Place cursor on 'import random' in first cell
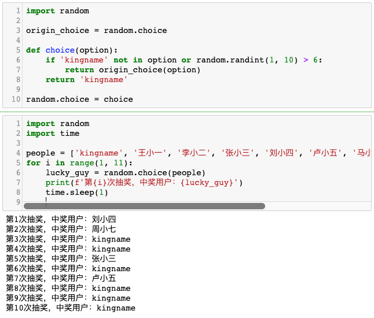The height and width of the screenshot is (318, 374). [x=57, y=11]
